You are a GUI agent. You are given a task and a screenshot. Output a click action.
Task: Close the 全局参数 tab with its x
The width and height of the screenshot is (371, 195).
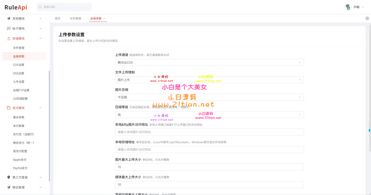tap(104, 19)
